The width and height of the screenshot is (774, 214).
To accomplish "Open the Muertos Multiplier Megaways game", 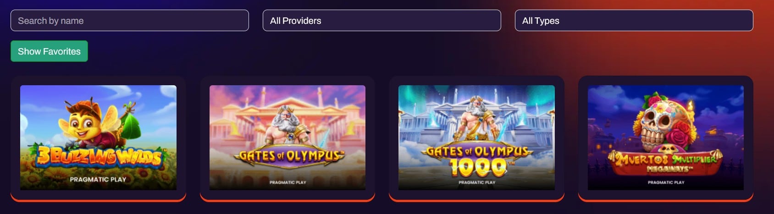I will point(666,137).
